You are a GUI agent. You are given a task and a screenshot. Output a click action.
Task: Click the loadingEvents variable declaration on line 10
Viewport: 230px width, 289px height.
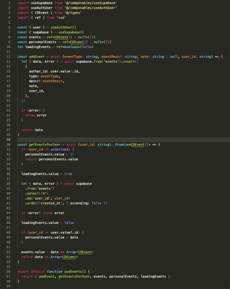(38, 47)
